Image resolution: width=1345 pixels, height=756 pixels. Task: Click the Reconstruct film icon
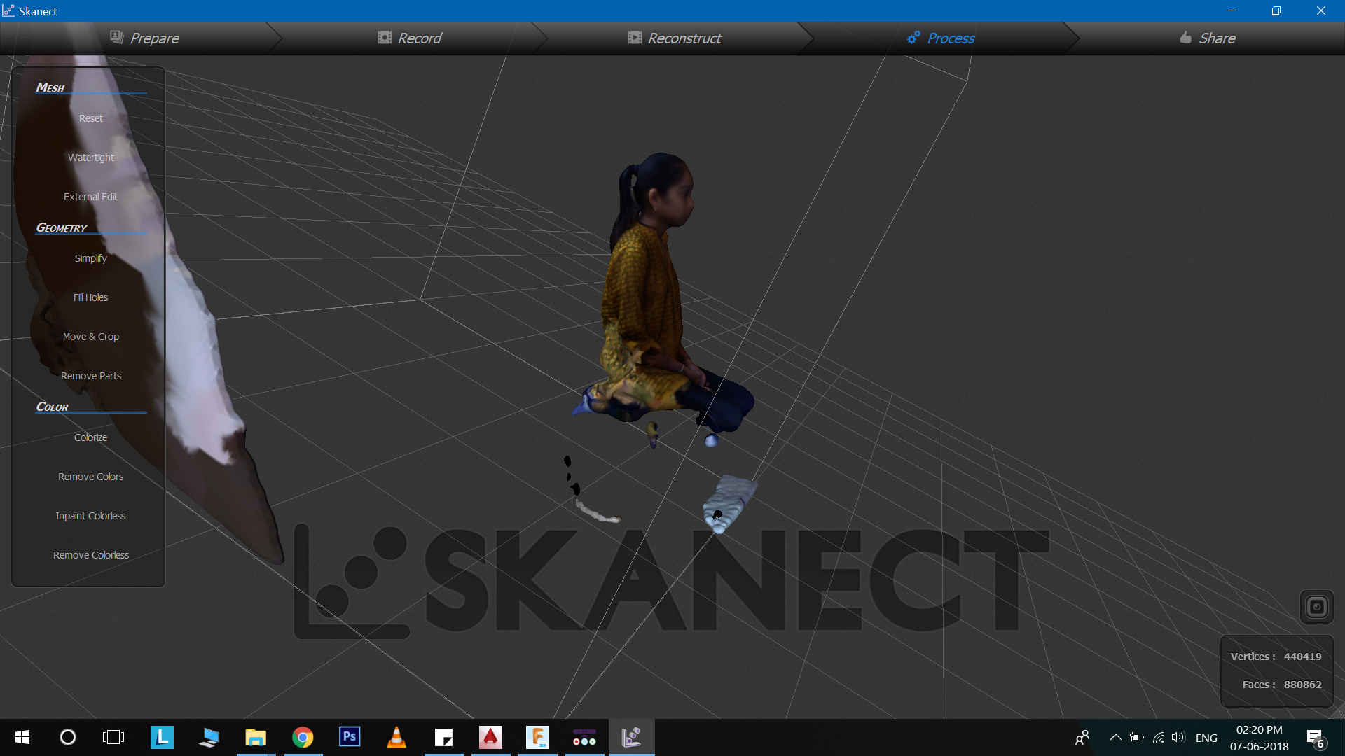[x=635, y=37]
